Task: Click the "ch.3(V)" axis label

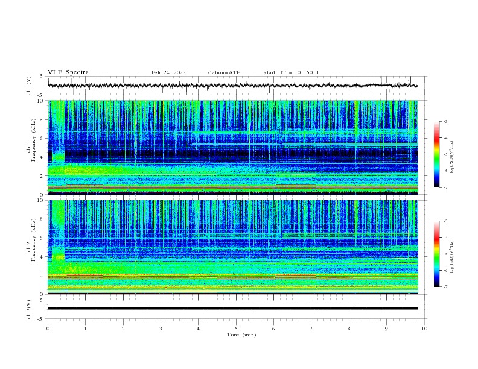Action: pyautogui.click(x=28, y=309)
